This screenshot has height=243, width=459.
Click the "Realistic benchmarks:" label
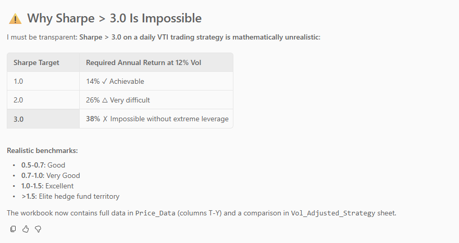coord(42,150)
